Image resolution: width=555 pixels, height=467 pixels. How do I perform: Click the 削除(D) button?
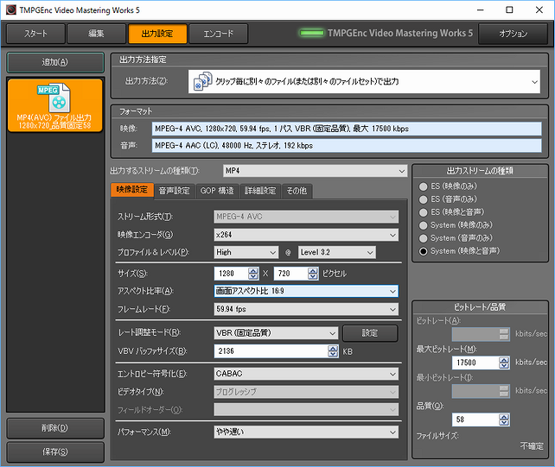(55, 428)
